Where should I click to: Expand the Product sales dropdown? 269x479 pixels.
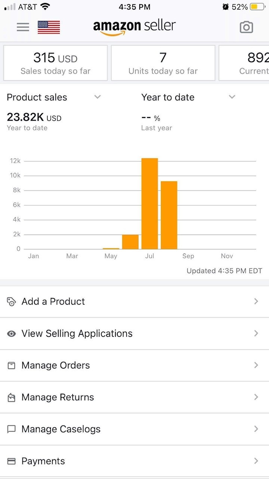98,97
